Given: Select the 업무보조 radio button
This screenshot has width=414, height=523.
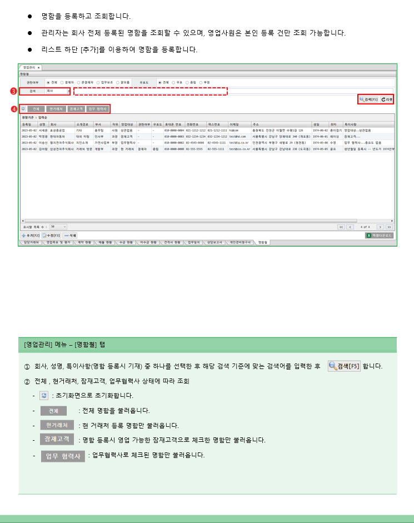Looking at the screenshot, I should (x=98, y=82).
